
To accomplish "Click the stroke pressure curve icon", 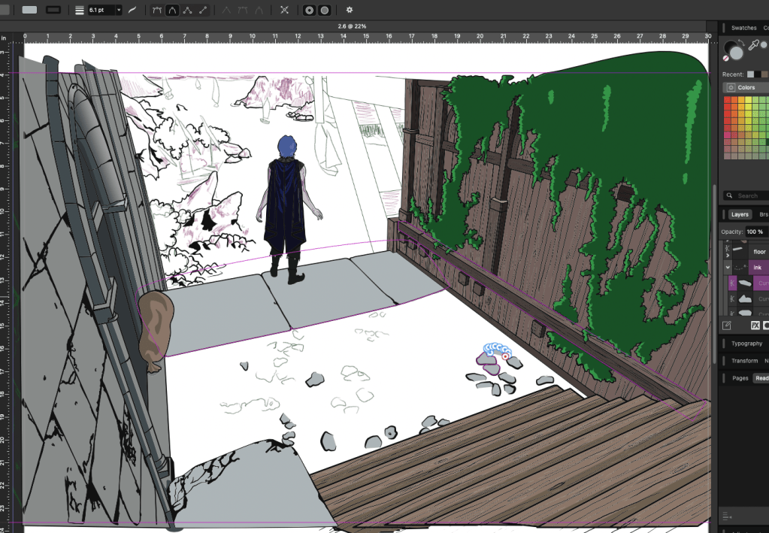I will point(132,11).
